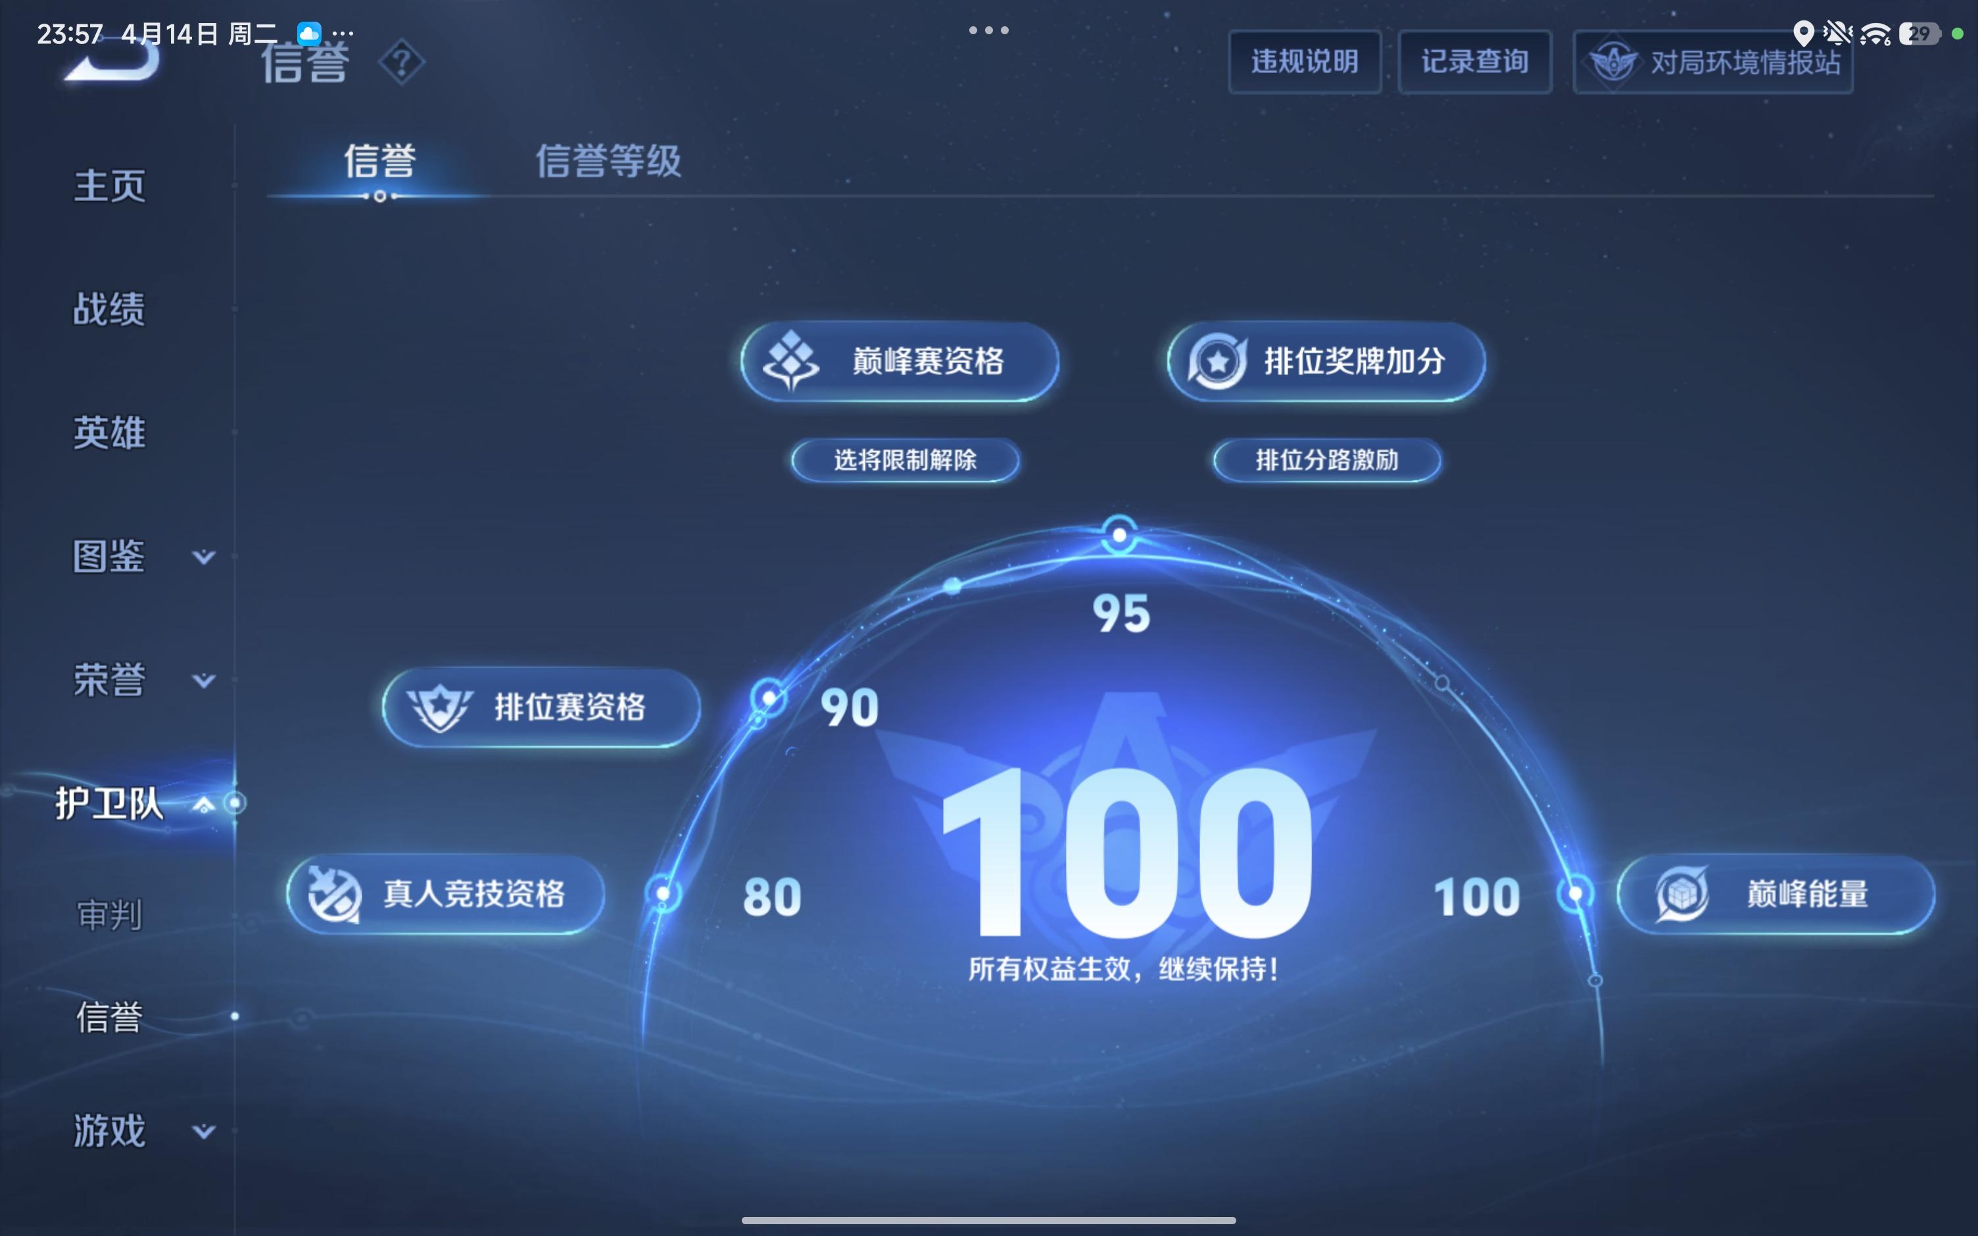
Task: Click the 95 marker on the credit gauge
Action: point(1121,535)
